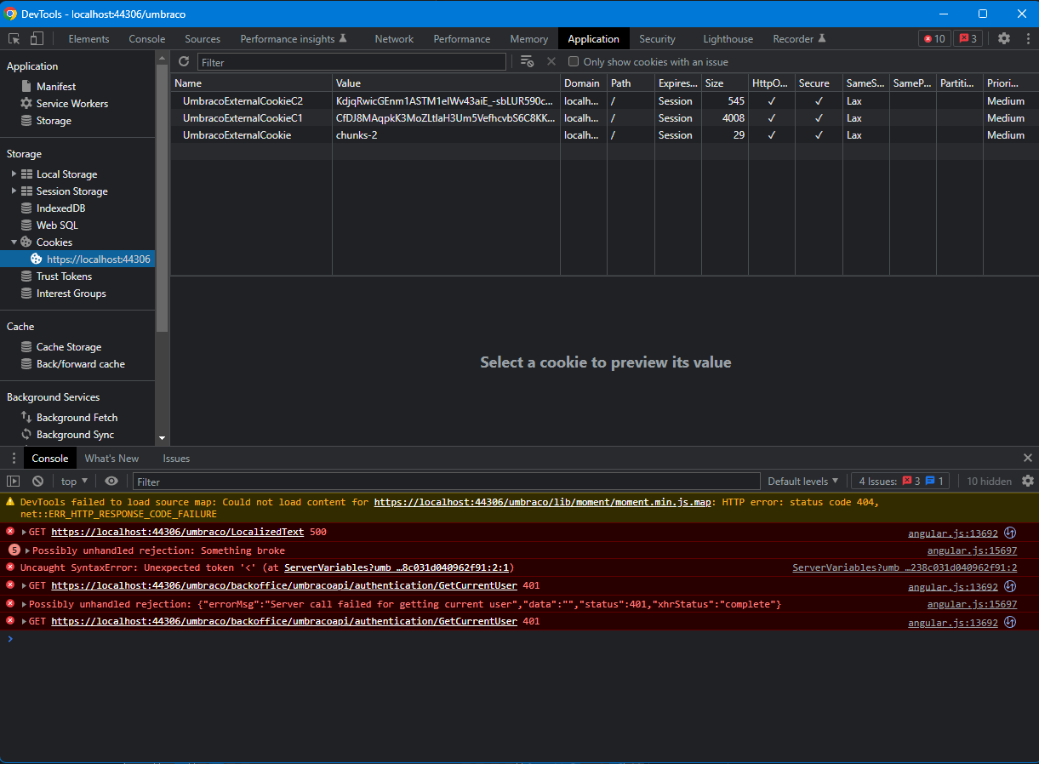Open Background Fetch

pyautogui.click(x=77, y=417)
